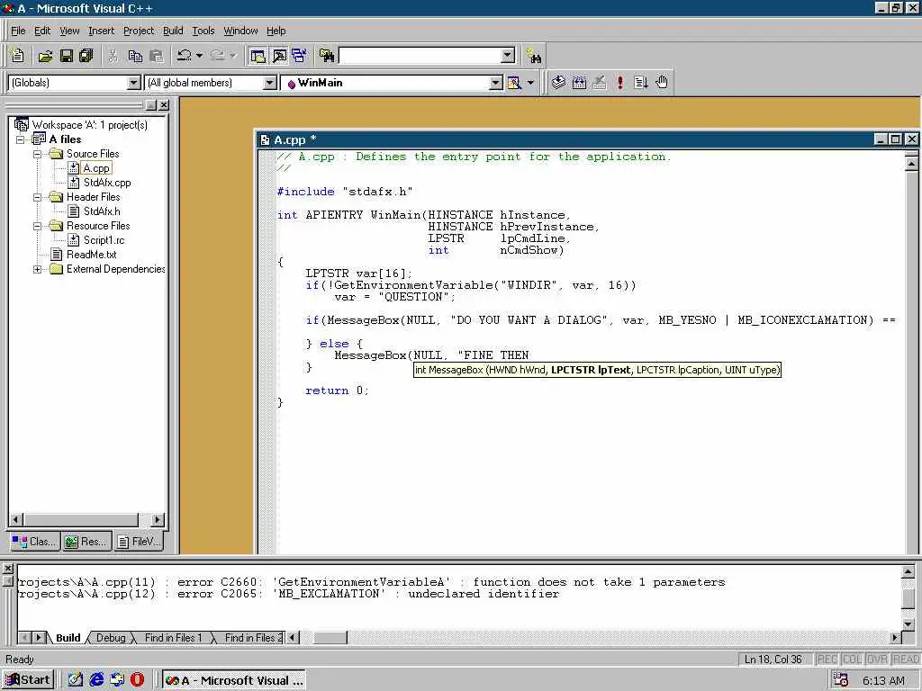Open the Build menu
This screenshot has width=922, height=691.
(x=173, y=31)
